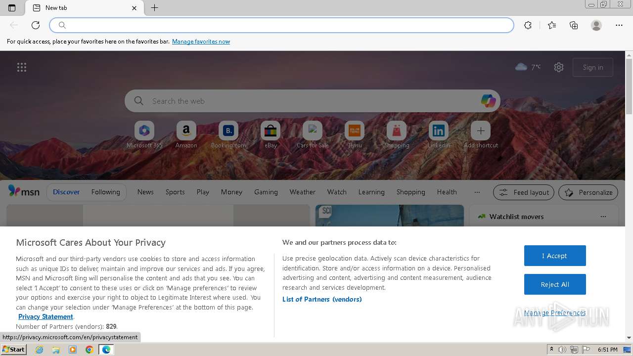Open the Windows Start button
Image resolution: width=633 pixels, height=356 pixels.
click(14, 349)
